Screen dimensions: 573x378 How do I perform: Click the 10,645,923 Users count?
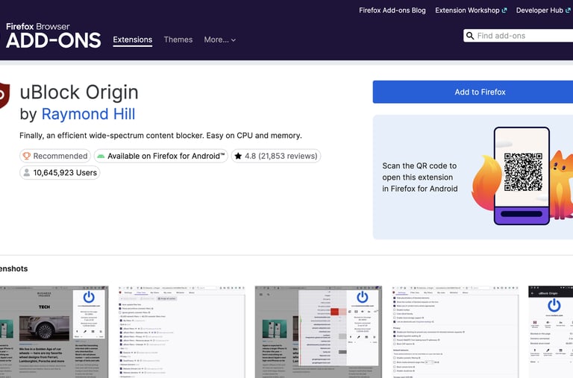tap(65, 173)
